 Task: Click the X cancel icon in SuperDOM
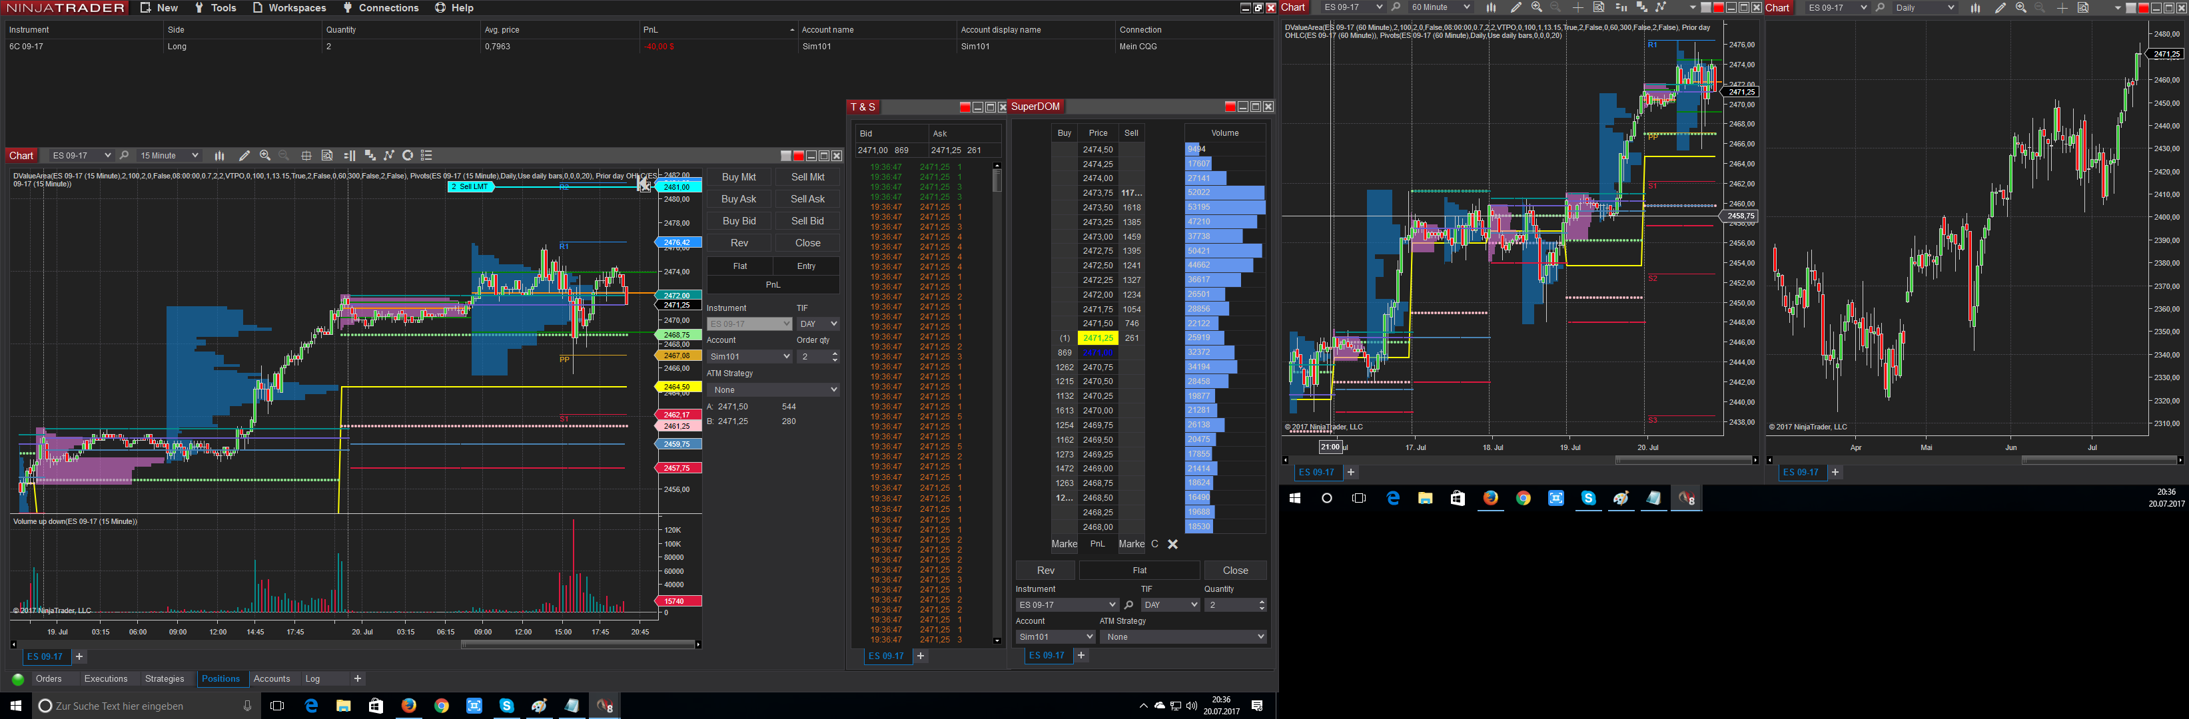pos(1172,544)
